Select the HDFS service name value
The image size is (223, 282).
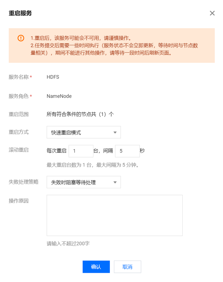point(53,77)
